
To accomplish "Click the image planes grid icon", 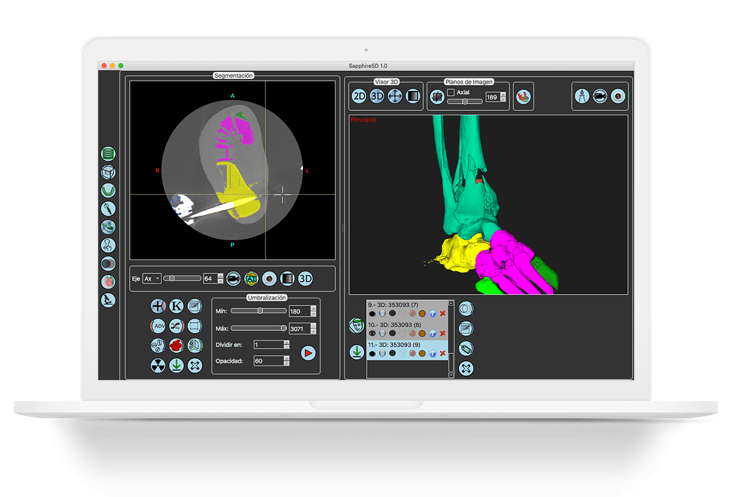I will (437, 96).
